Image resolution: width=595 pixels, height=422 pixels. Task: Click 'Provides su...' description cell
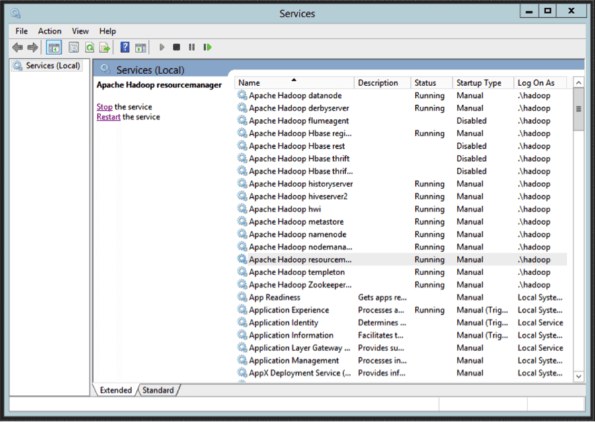click(x=381, y=348)
